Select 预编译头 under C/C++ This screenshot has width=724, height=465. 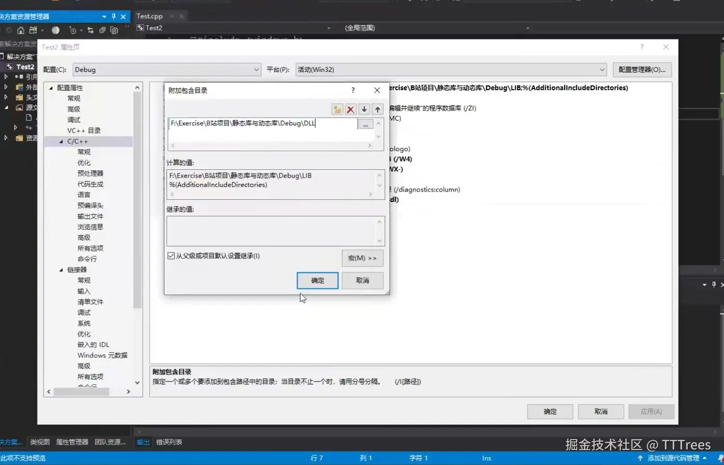pyautogui.click(x=90, y=206)
